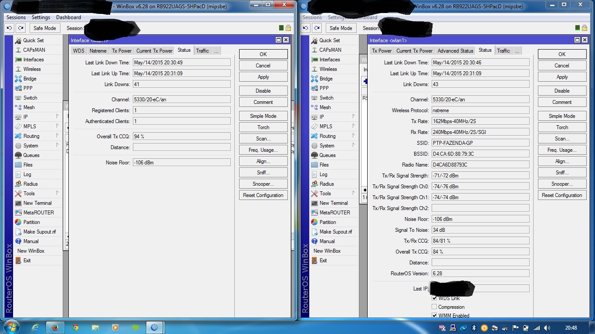The width and height of the screenshot is (595, 334).
Task: Click SSID field PTP-FAZENDA-GP
Action: coord(480,143)
